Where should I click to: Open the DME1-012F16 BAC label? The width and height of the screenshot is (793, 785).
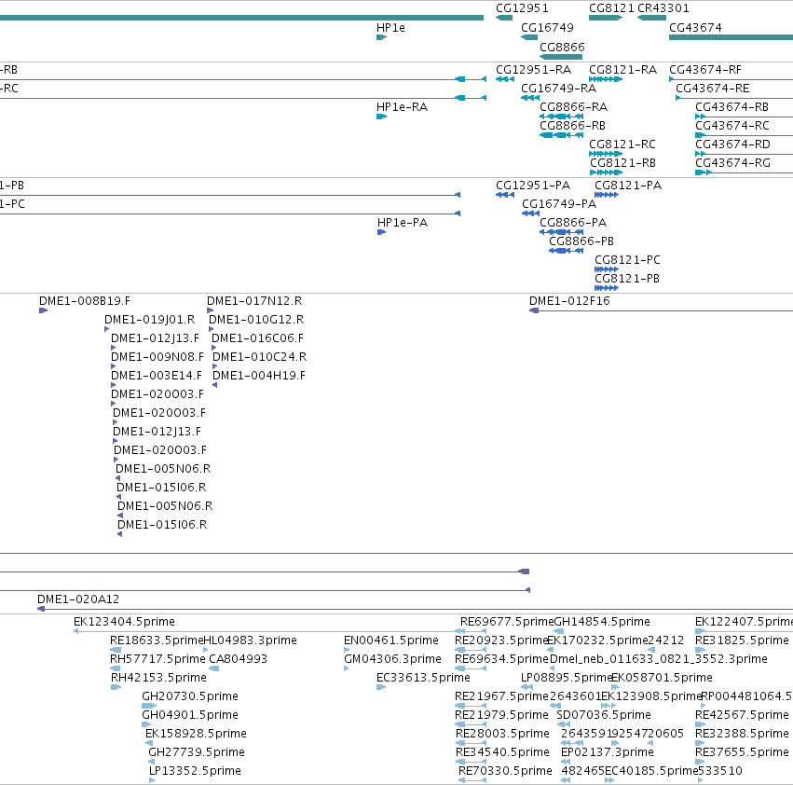(569, 301)
